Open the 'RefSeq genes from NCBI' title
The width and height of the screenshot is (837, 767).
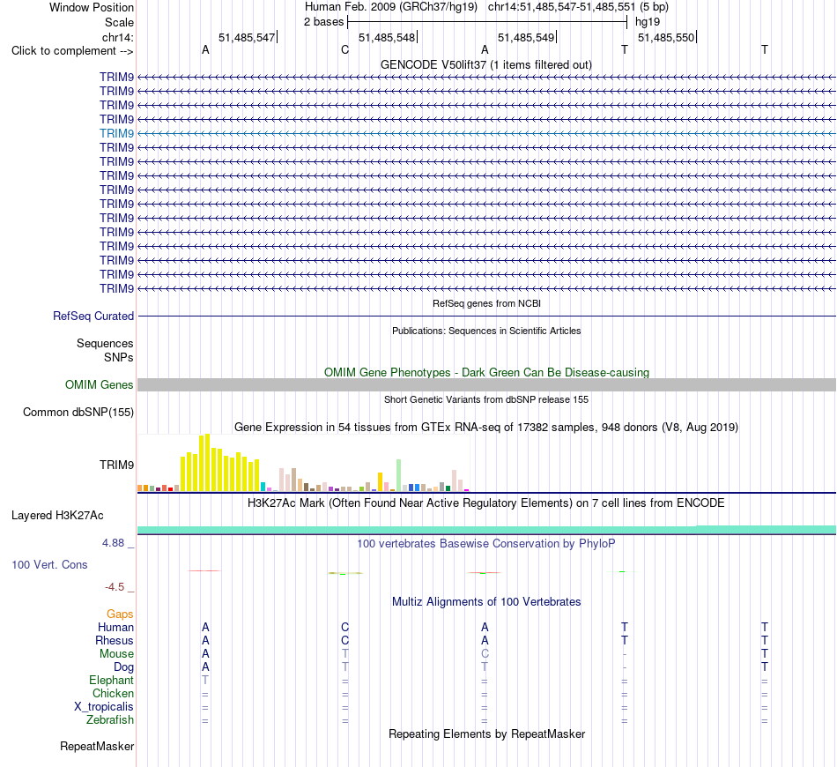pyautogui.click(x=487, y=303)
